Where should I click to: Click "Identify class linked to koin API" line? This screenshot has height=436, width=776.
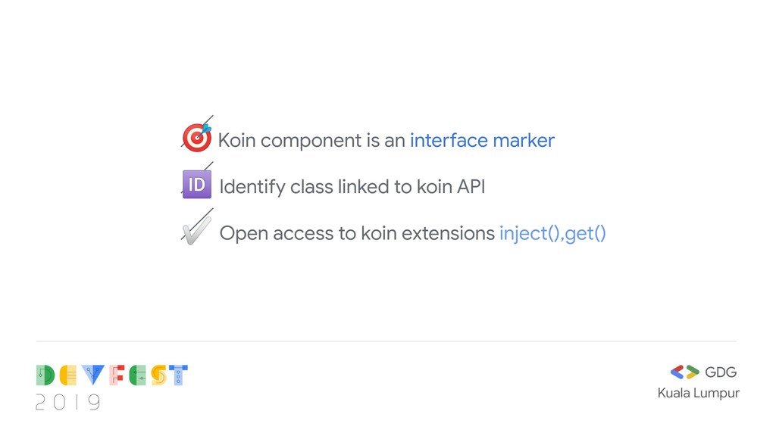tap(352, 187)
